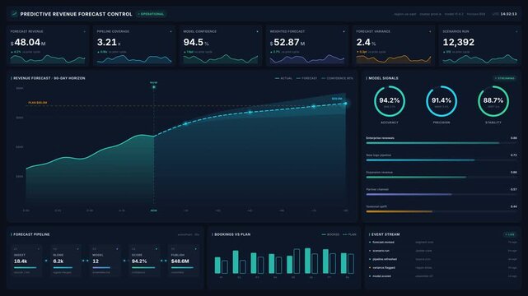Click the status dot on the PUBLISH stage

point(196,249)
